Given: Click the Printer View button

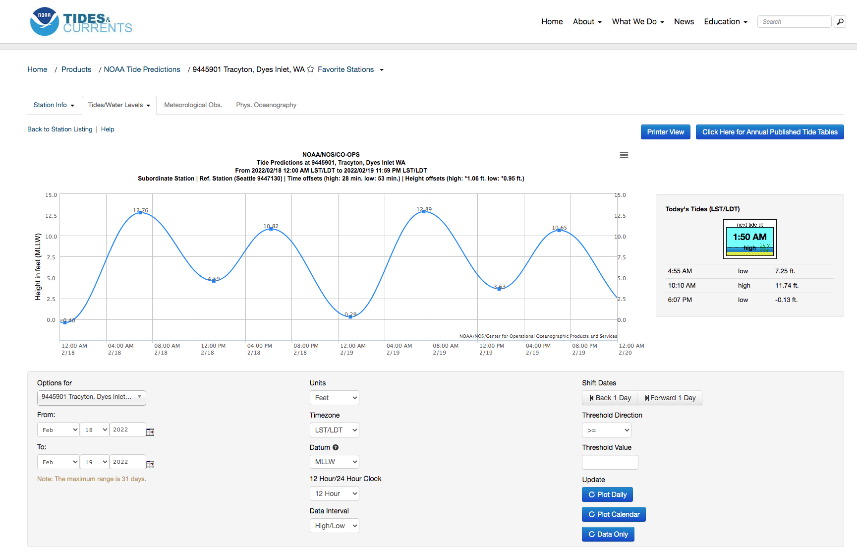Looking at the screenshot, I should pos(666,132).
